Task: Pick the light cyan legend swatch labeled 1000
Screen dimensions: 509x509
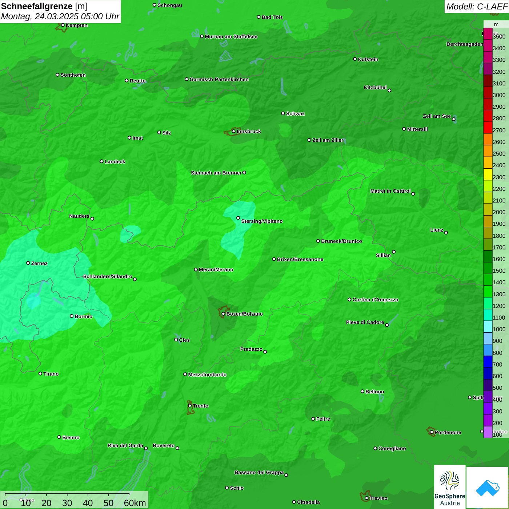Action: 488,326
